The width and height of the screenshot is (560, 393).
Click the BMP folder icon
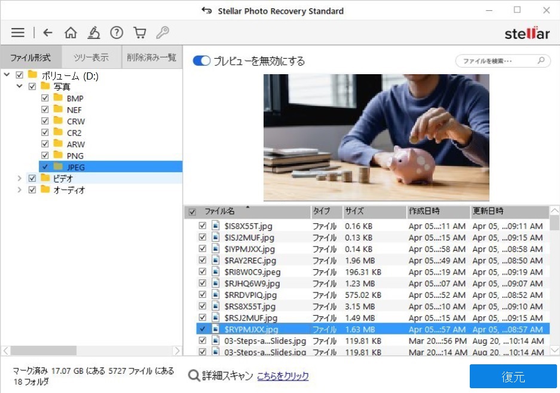[x=58, y=98]
